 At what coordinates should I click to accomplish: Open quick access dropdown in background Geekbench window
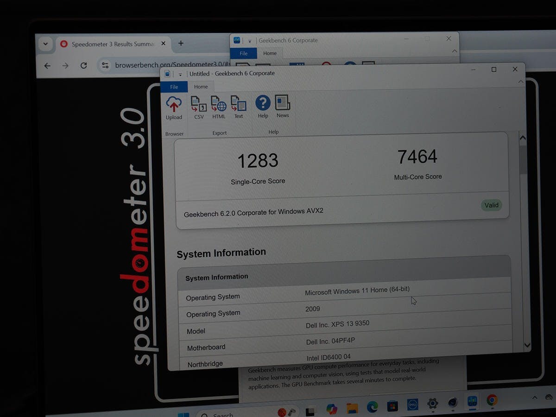click(249, 41)
